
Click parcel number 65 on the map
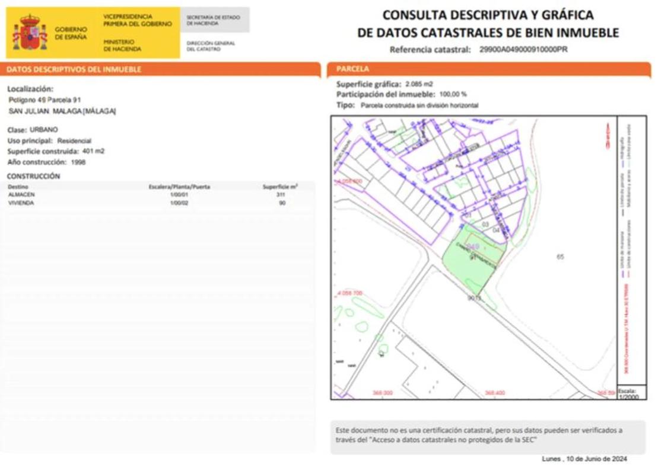click(560, 257)
